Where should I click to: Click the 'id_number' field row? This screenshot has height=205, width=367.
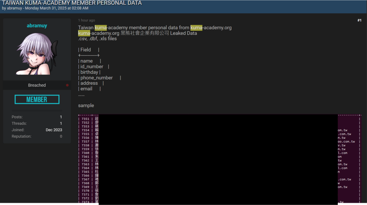(94, 67)
